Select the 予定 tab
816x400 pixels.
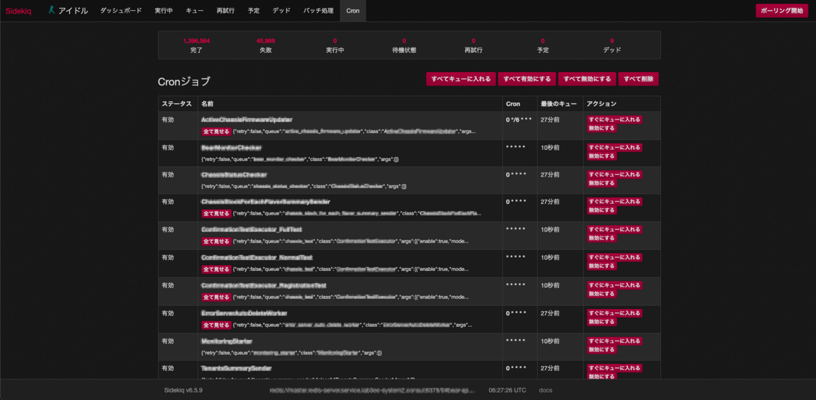pos(254,11)
